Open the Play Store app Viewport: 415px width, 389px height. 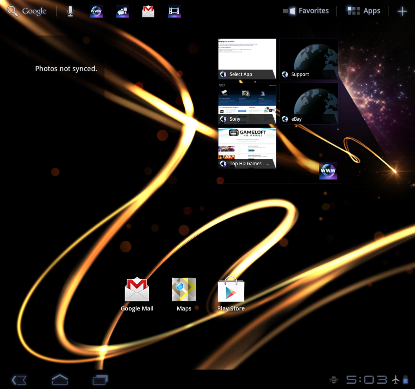[231, 289]
